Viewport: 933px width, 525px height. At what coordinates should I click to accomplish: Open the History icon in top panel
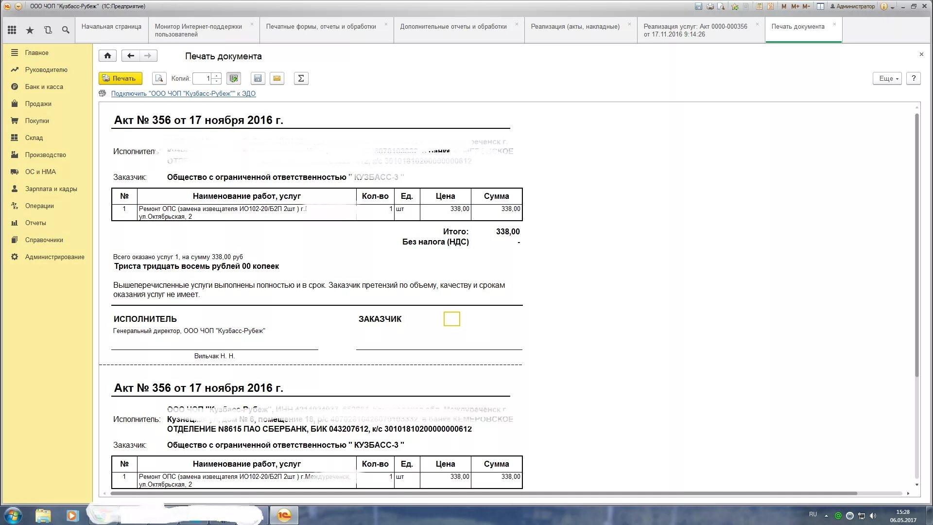pyautogui.click(x=48, y=30)
